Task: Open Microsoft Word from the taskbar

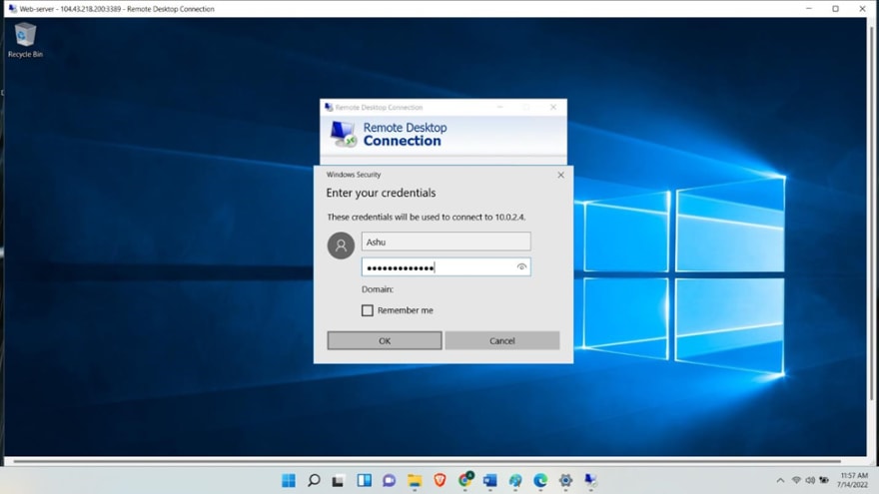Action: [x=490, y=481]
